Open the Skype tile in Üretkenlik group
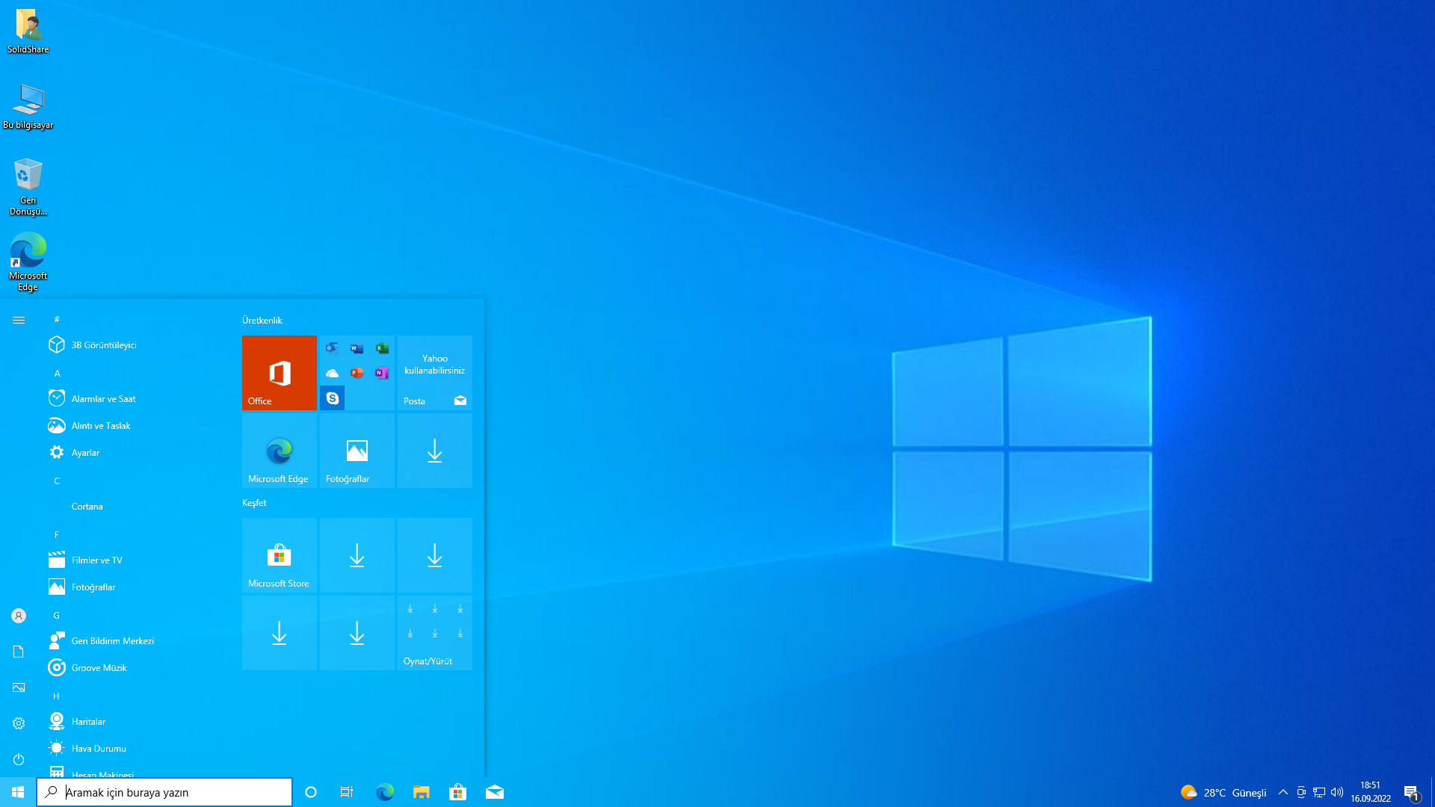 point(333,398)
